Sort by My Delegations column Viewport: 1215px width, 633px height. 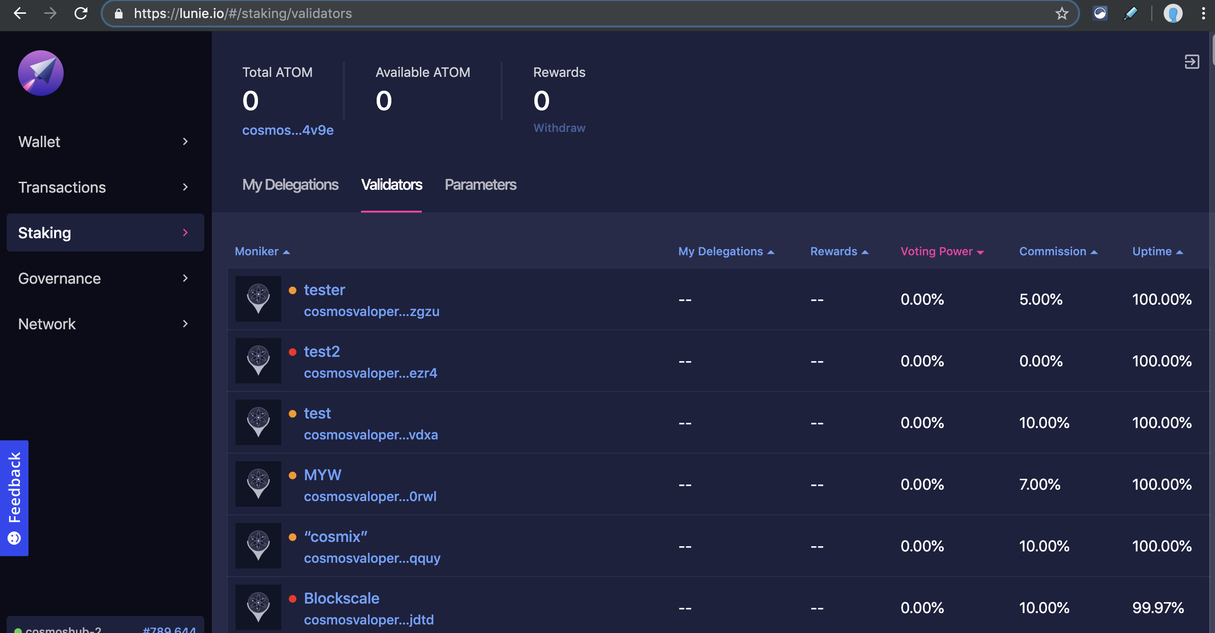tap(726, 251)
